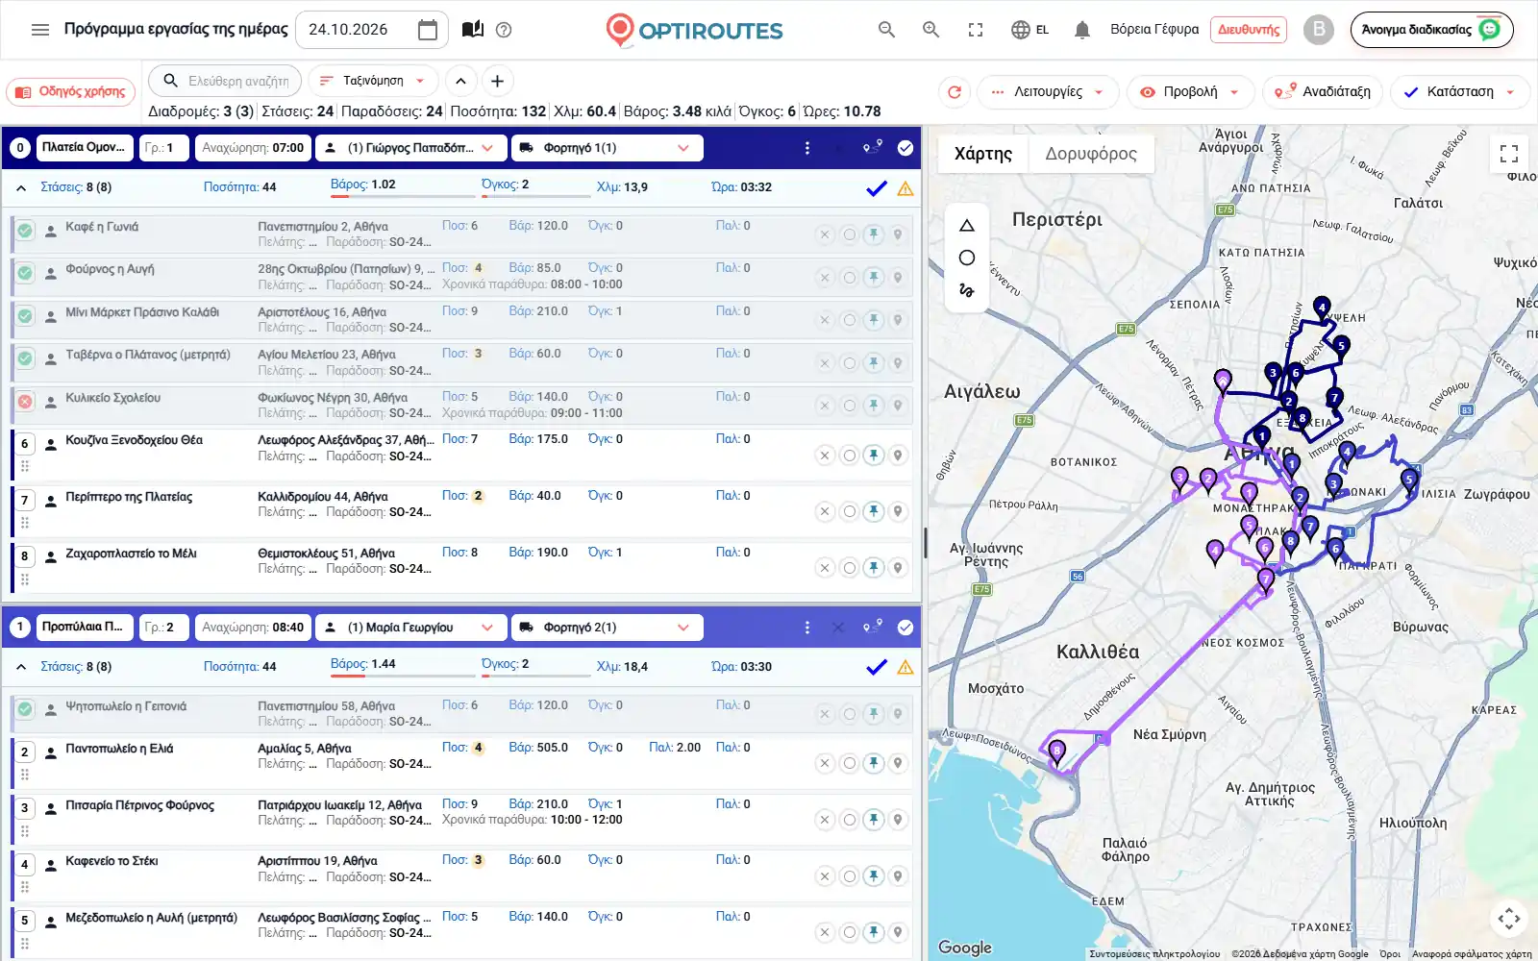
Task: Open the vehicle dropdown Φορτηγό 1(1)
Action: pos(607,148)
